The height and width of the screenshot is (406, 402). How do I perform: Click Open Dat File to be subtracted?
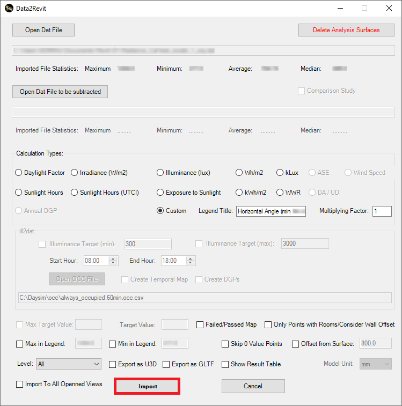coord(60,92)
